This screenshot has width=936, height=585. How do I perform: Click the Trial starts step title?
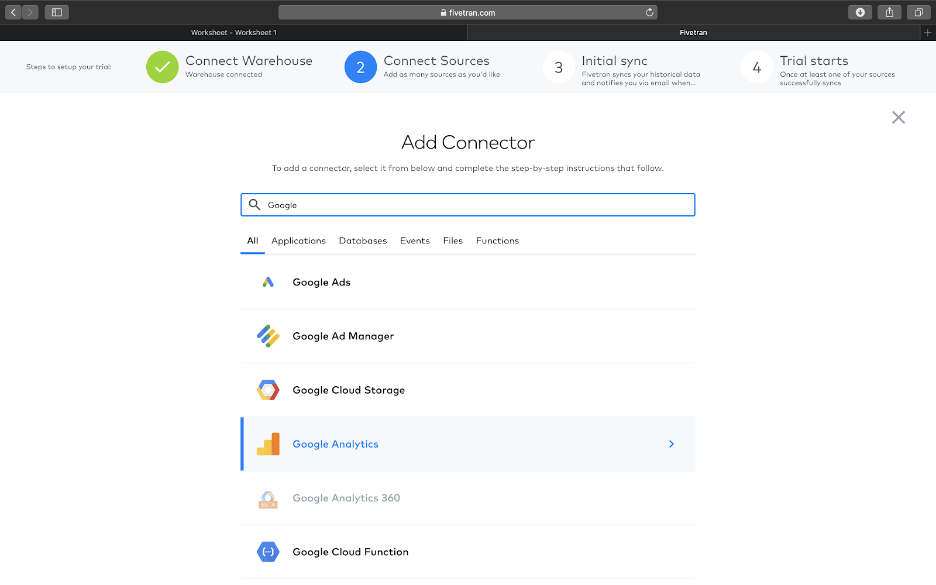click(x=814, y=61)
